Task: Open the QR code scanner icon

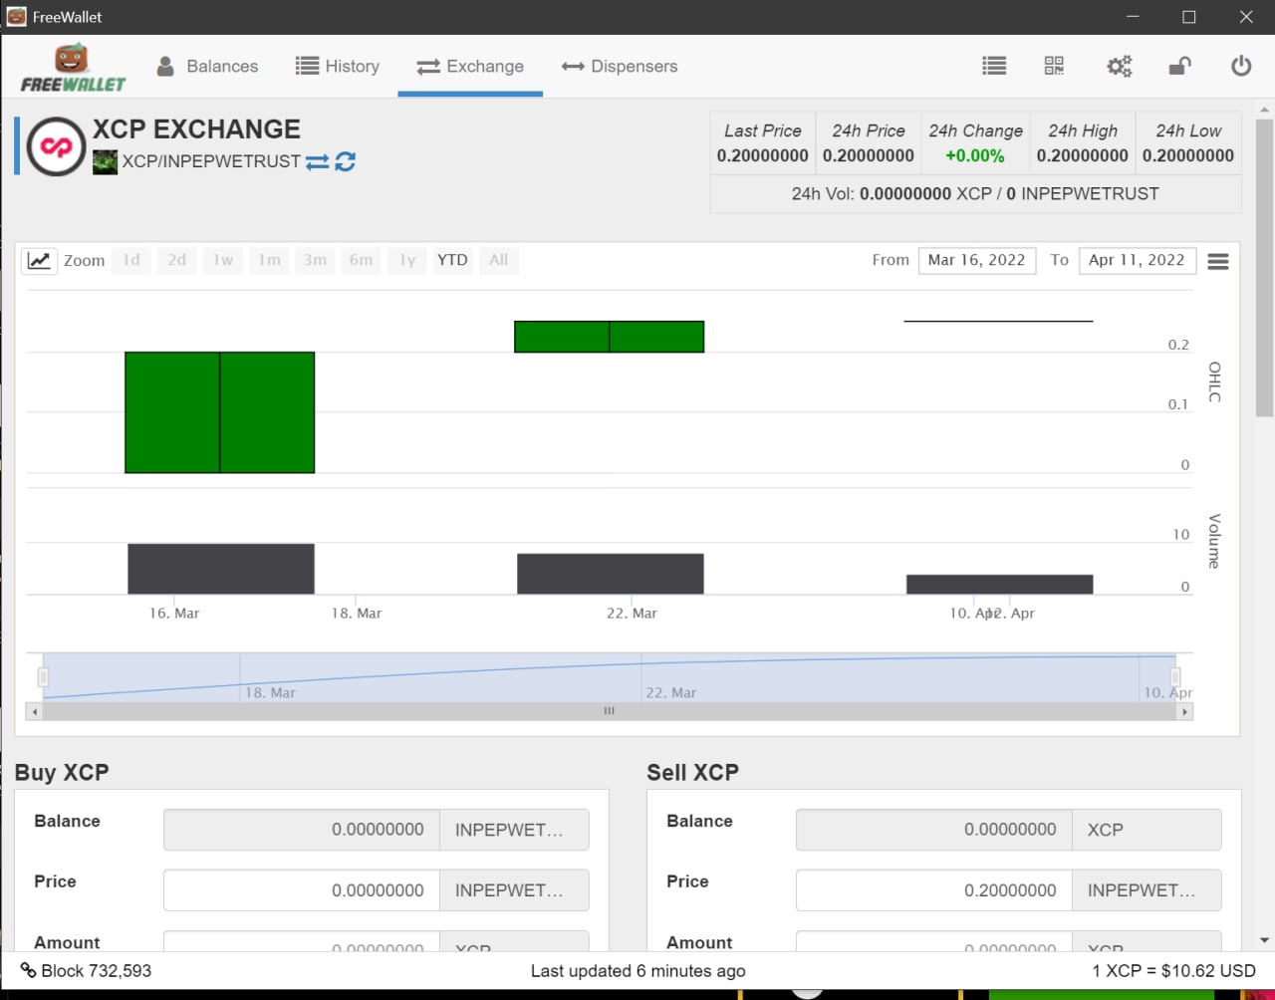Action: coord(1054,66)
